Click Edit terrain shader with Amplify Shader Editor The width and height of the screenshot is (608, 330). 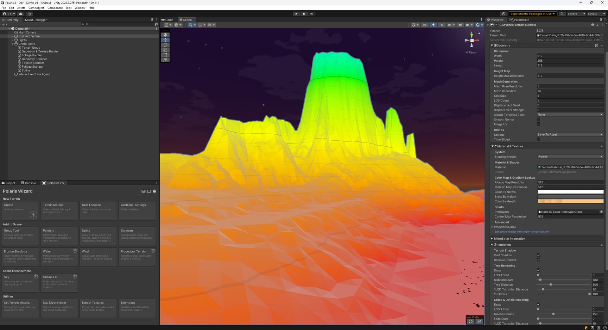[522, 232]
